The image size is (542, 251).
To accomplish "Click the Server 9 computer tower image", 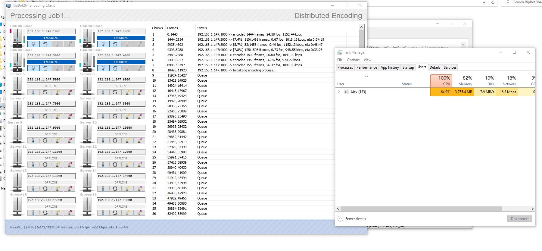I will [x=17, y=134].
